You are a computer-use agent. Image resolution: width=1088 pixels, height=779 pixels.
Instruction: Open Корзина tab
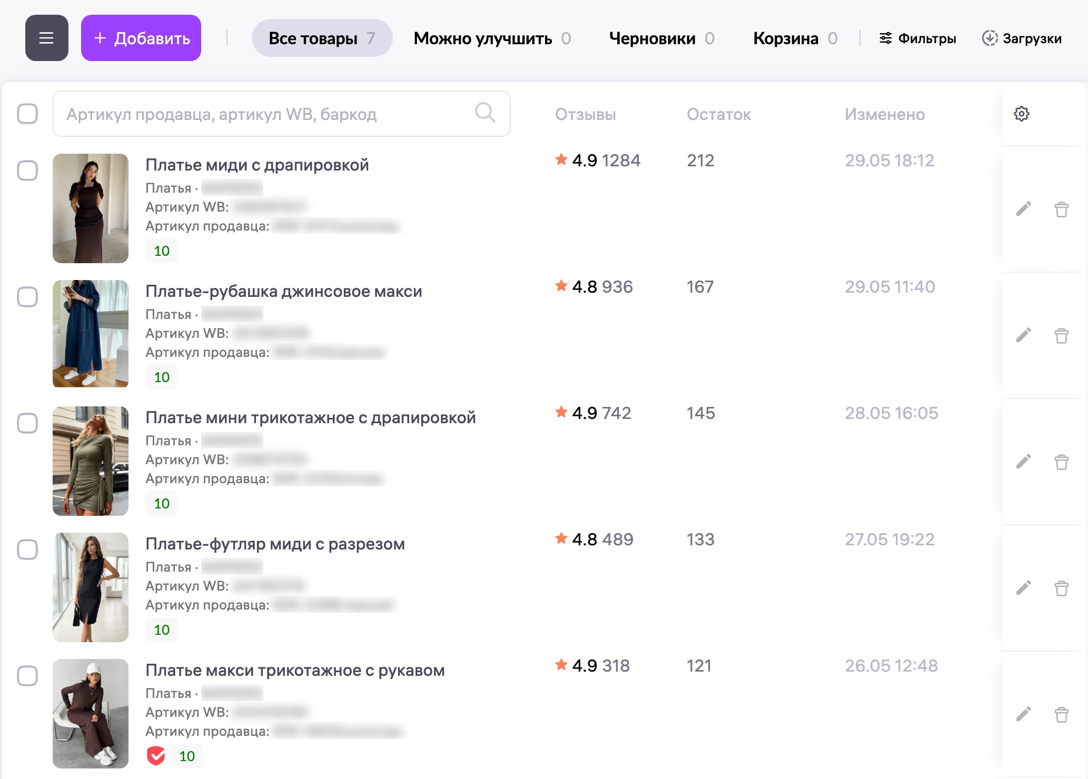[795, 38]
